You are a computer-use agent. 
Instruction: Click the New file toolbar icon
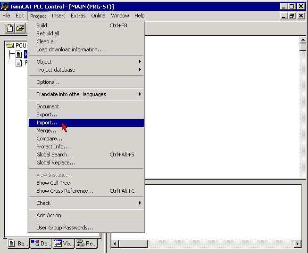click(x=9, y=28)
